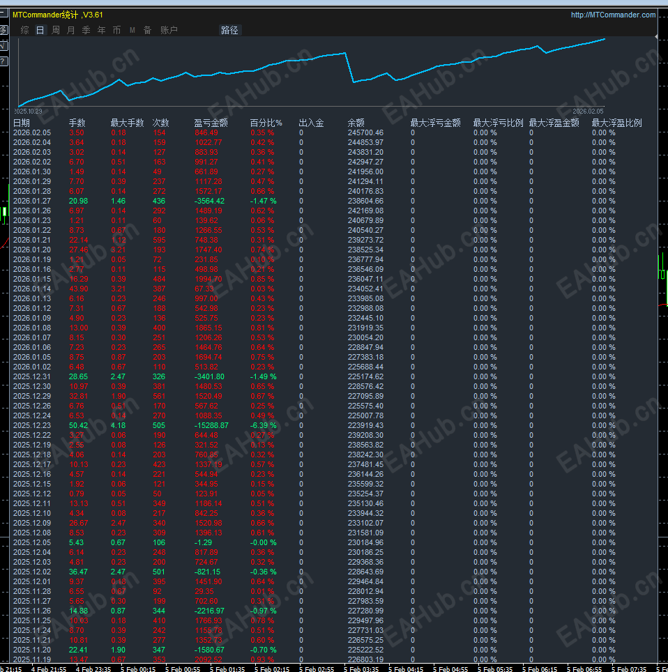Click the 路径 path button
This screenshot has width=668, height=672.
(x=229, y=30)
